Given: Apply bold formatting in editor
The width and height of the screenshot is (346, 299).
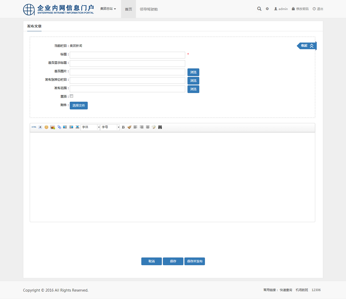Looking at the screenshot, I should [123, 127].
